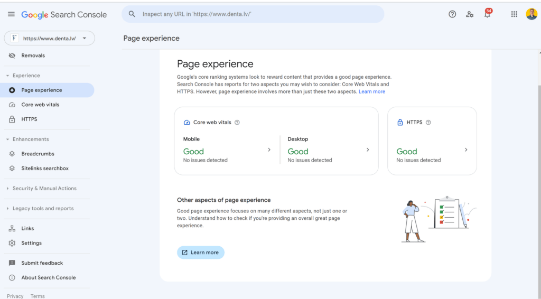Screen dimensions: 541x299
Task: Expand Legacy tools and reports section
Action: point(40,208)
